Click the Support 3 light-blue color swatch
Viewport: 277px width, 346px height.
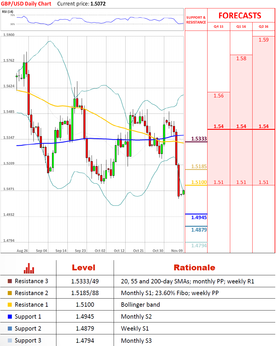tap(10, 340)
